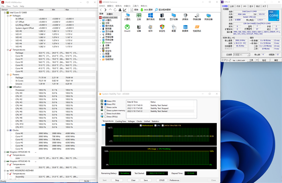The image size is (282, 183).
Task: Open CPU-Z 工具 dropdown arrow
Action: [257, 60]
